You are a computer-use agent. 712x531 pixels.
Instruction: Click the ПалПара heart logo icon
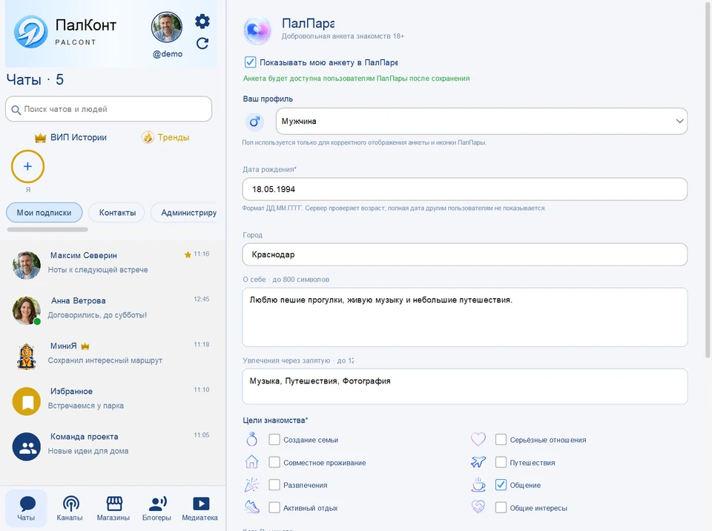point(257,30)
